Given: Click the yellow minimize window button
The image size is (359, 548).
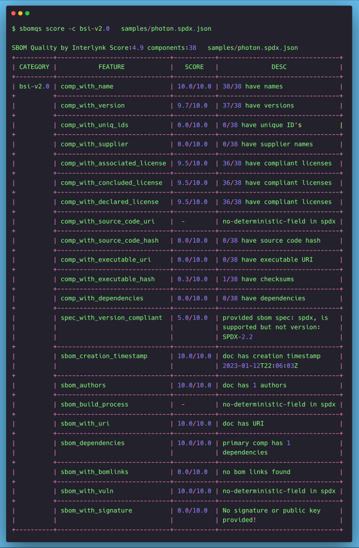Looking at the screenshot, I should [x=21, y=13].
